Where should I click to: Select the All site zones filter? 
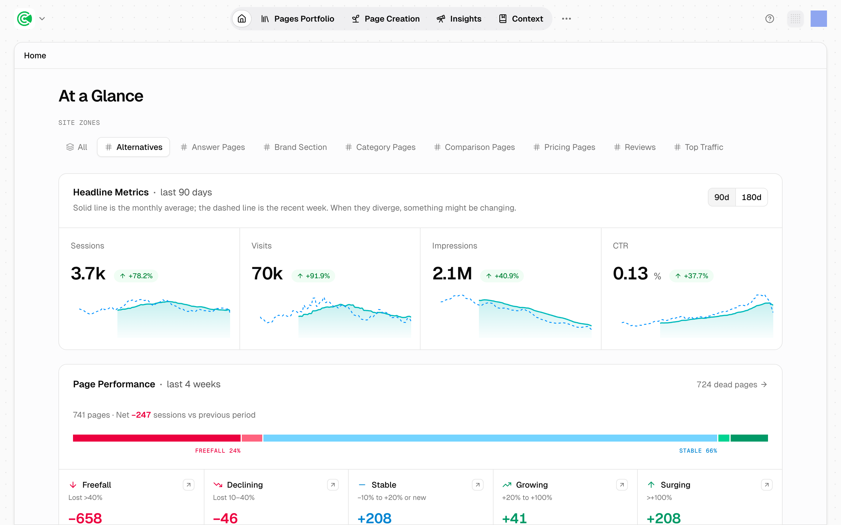pos(77,147)
